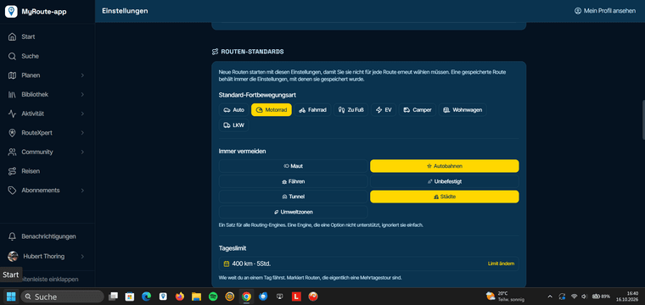Click the Reisen route icon

click(x=13, y=171)
